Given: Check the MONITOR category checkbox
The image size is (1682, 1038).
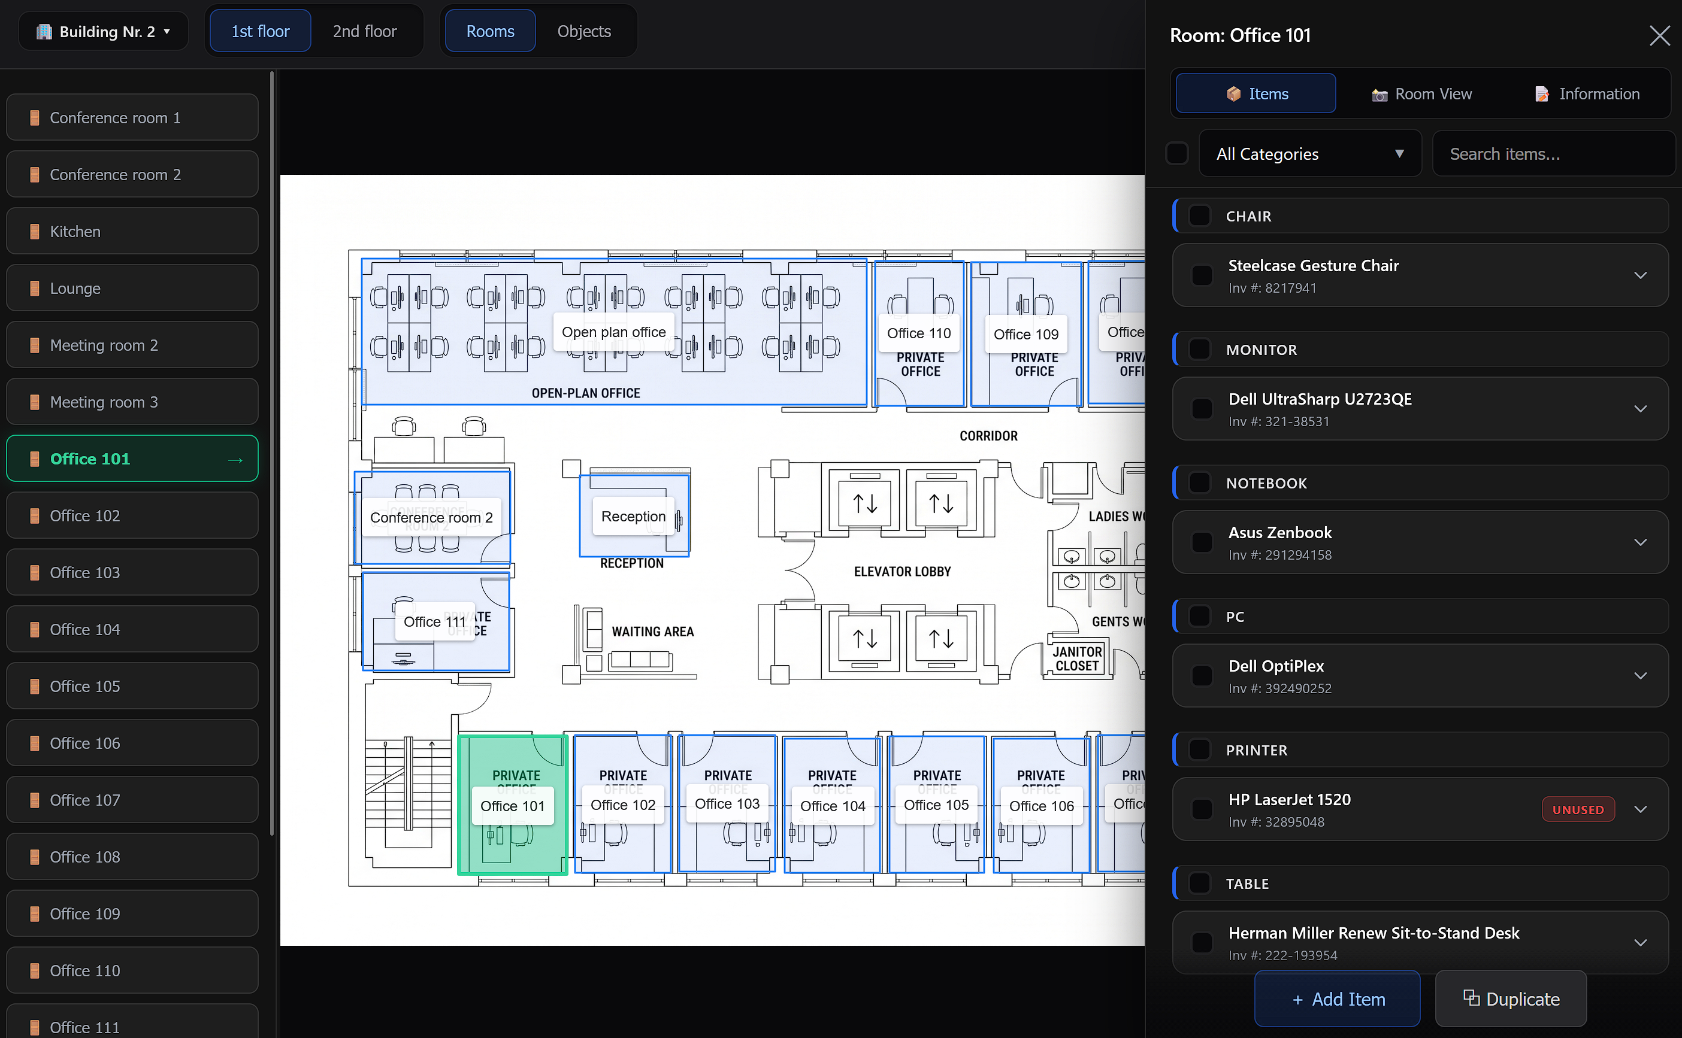Looking at the screenshot, I should [x=1199, y=350].
